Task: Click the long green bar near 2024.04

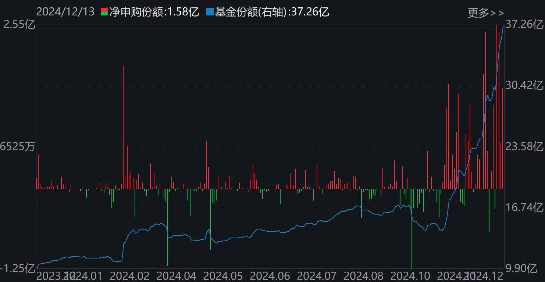Action: click(x=168, y=227)
